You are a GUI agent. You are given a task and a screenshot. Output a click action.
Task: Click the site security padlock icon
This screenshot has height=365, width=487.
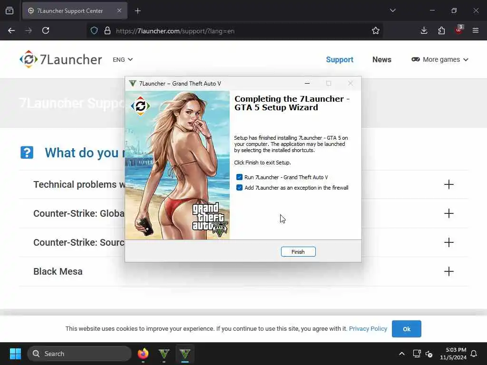pyautogui.click(x=107, y=31)
